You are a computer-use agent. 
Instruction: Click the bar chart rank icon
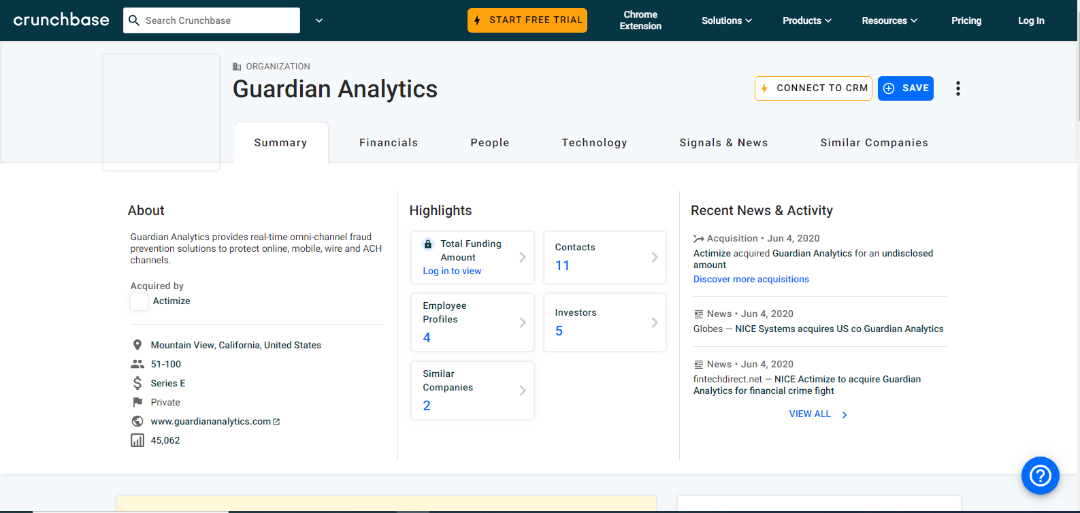(x=137, y=440)
